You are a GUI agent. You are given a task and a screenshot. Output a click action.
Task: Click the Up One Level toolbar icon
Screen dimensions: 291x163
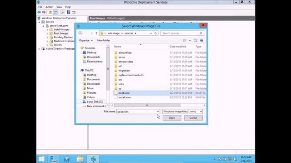pos(50,12)
